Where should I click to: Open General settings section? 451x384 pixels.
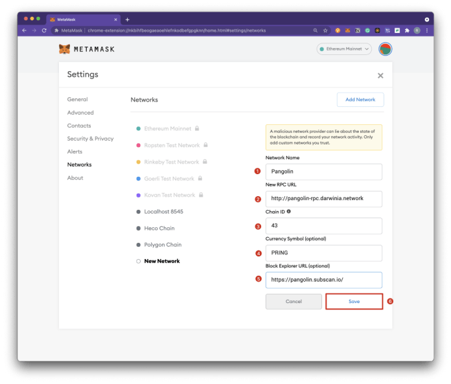77,99
